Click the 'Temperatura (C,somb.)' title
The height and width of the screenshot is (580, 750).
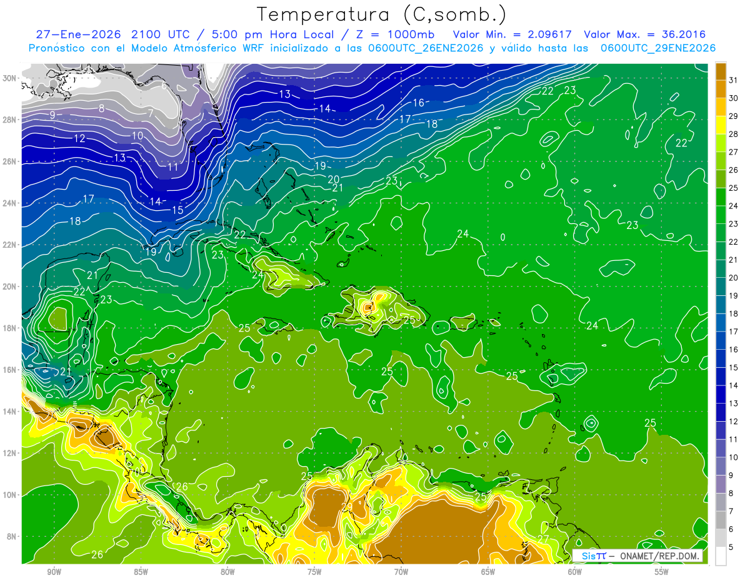(381, 14)
